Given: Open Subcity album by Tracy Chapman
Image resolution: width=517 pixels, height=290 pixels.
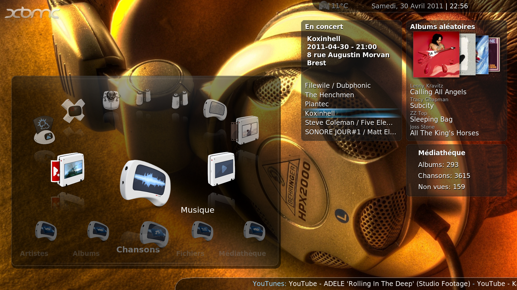Looking at the screenshot, I should pos(422,106).
